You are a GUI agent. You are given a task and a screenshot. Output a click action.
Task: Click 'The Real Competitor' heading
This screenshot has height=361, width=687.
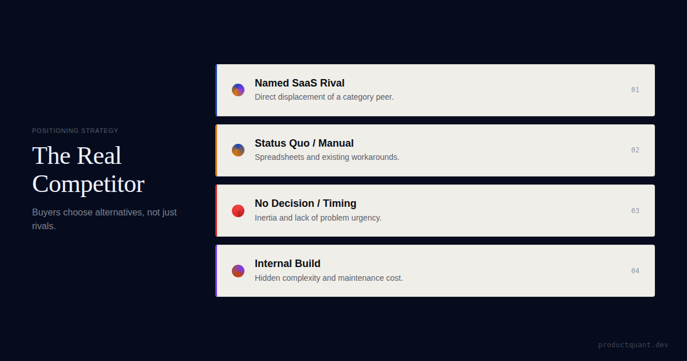coord(88,170)
